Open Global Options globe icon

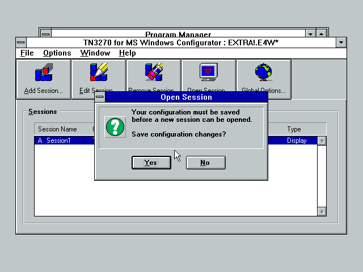263,72
